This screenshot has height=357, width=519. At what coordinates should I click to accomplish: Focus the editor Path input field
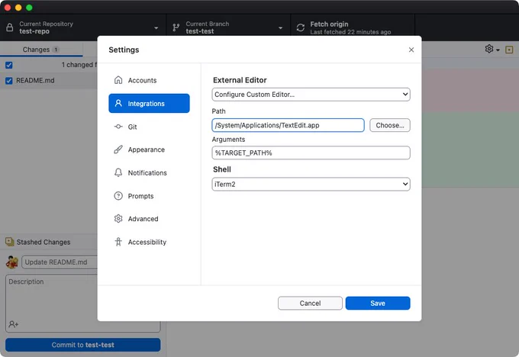[x=288, y=125]
